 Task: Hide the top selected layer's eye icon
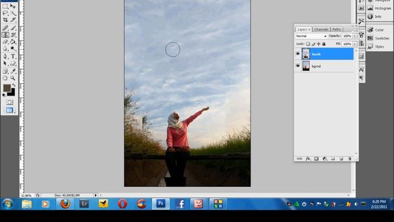coord(298,54)
